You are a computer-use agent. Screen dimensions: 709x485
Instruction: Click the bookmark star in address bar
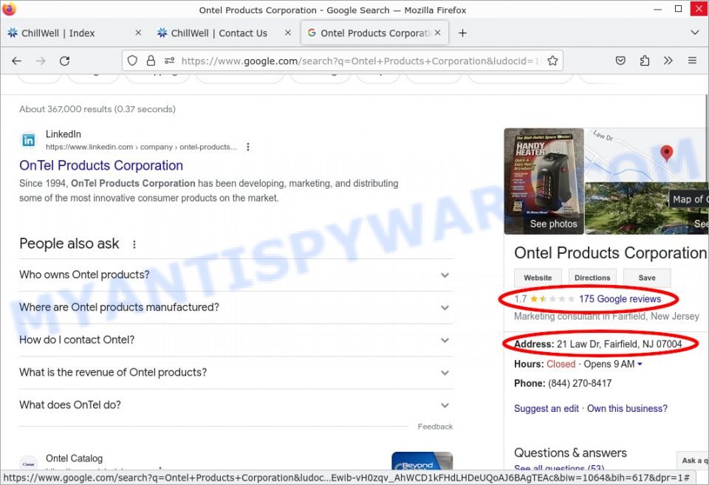[x=552, y=61]
